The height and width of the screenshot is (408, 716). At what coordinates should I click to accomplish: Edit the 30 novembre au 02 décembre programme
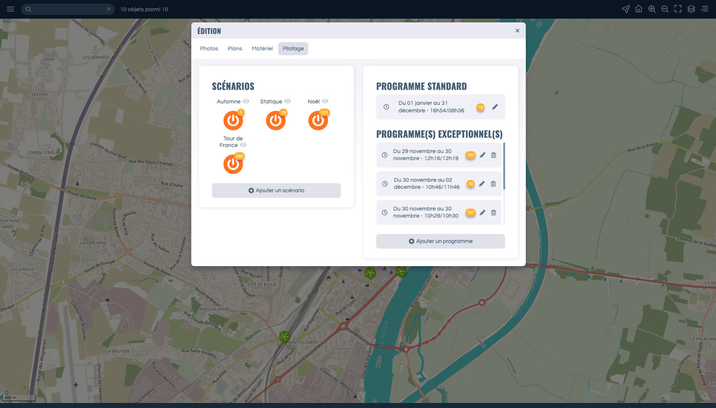[482, 184]
